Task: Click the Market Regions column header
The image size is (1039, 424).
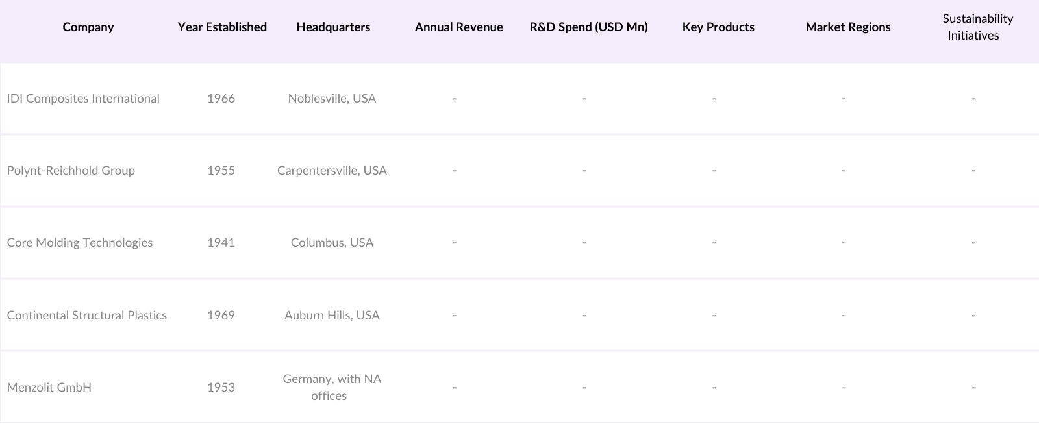Action: [847, 27]
